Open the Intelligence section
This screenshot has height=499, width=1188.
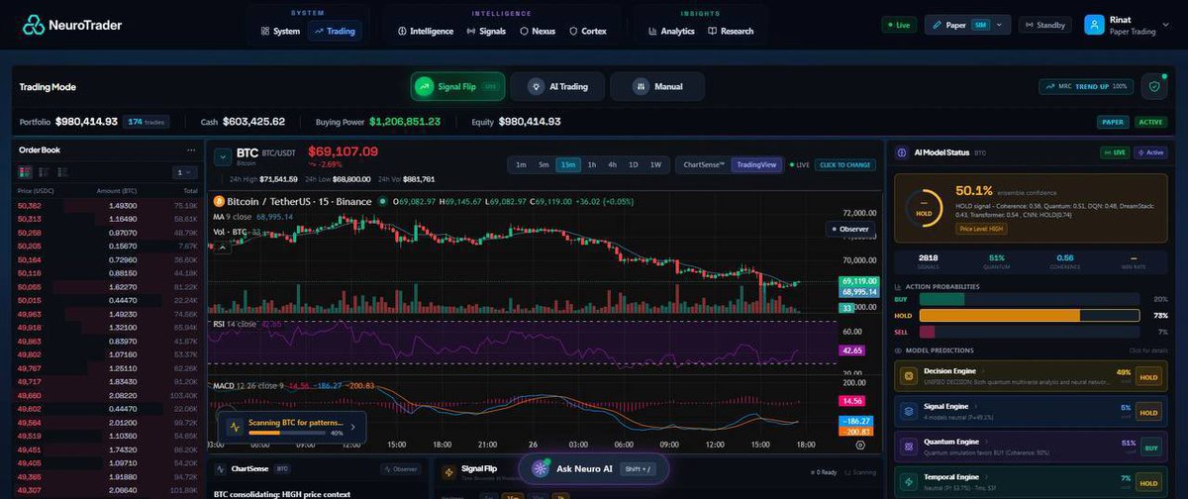click(x=426, y=31)
